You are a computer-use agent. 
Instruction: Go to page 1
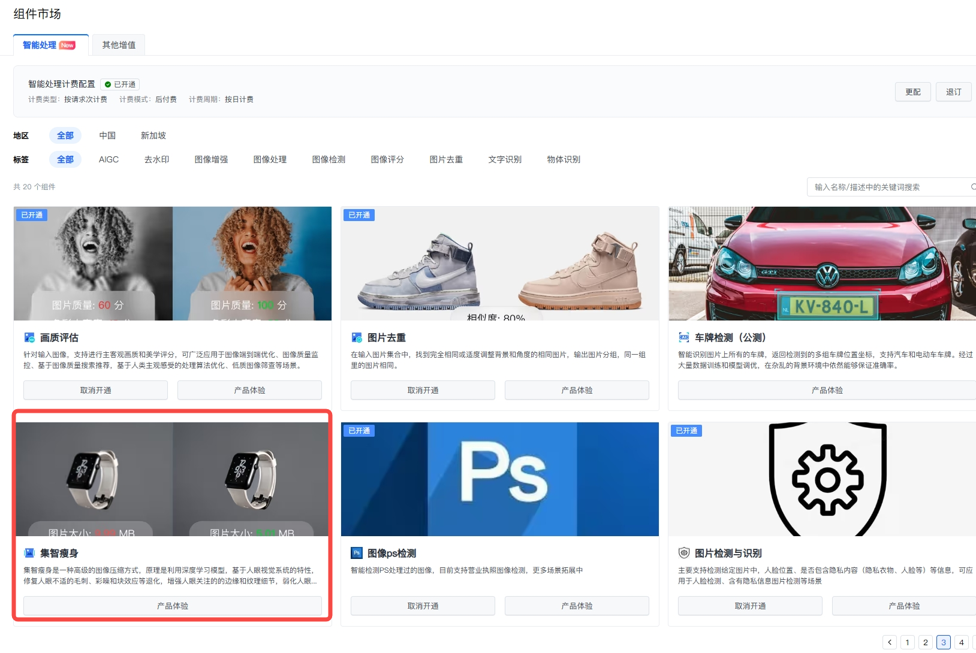coord(908,642)
